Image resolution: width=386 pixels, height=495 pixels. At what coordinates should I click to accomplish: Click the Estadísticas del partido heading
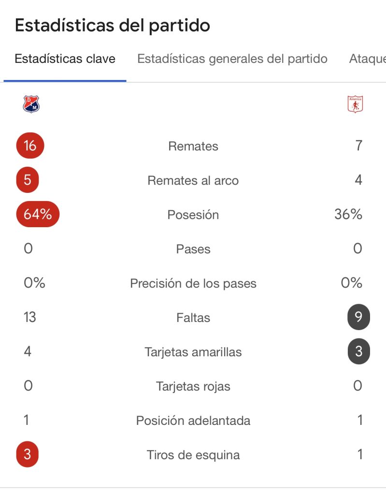coord(113,26)
